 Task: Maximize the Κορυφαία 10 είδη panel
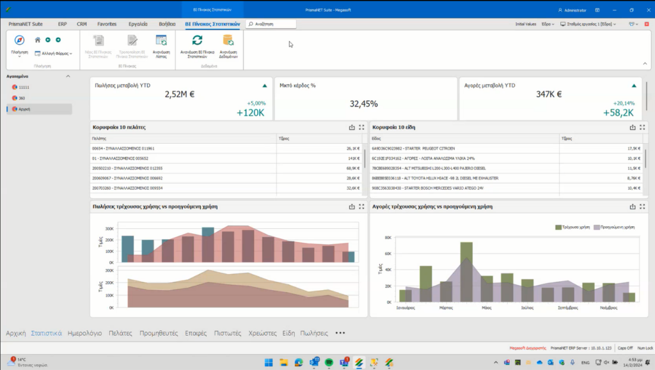(x=642, y=127)
